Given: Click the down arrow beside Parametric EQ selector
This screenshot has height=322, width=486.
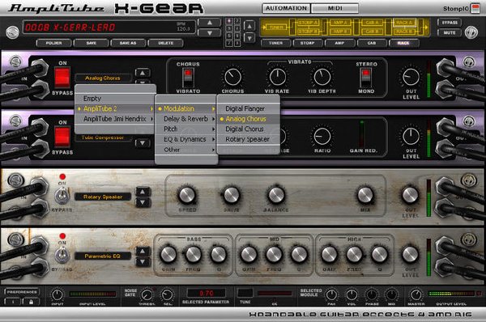Looking at the screenshot, I should (143, 262).
